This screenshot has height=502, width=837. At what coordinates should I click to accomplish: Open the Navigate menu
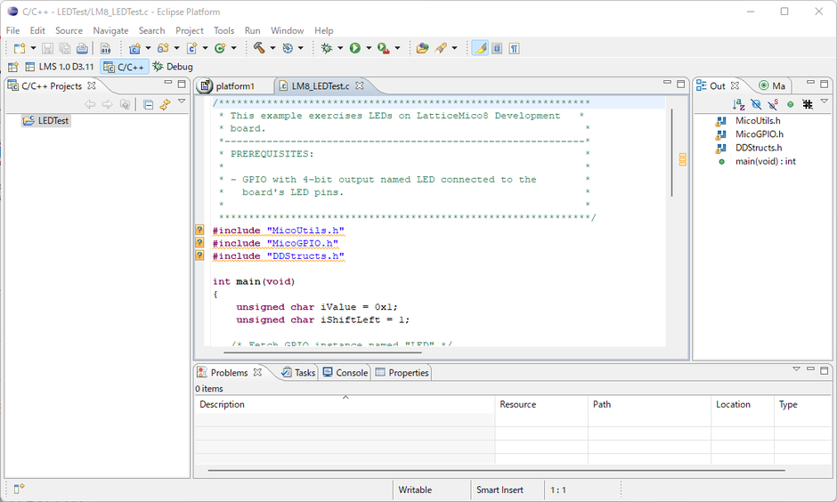110,30
